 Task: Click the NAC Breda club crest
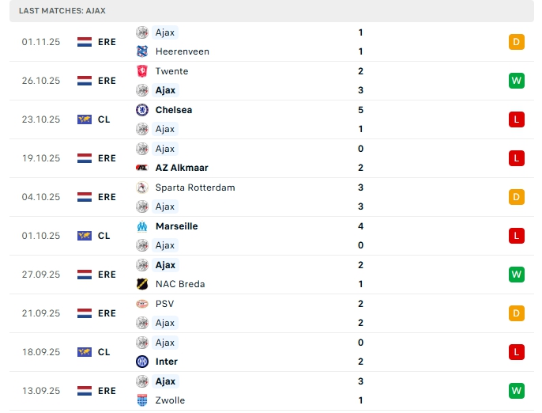click(142, 284)
